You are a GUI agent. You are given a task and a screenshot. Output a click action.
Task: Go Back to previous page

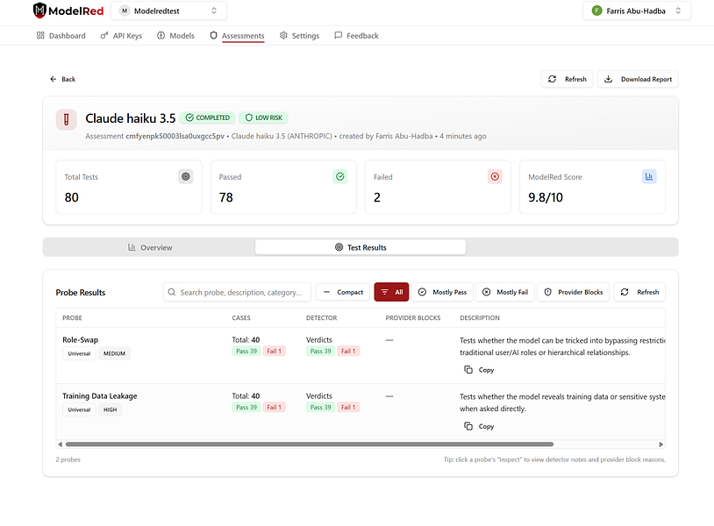coord(62,79)
